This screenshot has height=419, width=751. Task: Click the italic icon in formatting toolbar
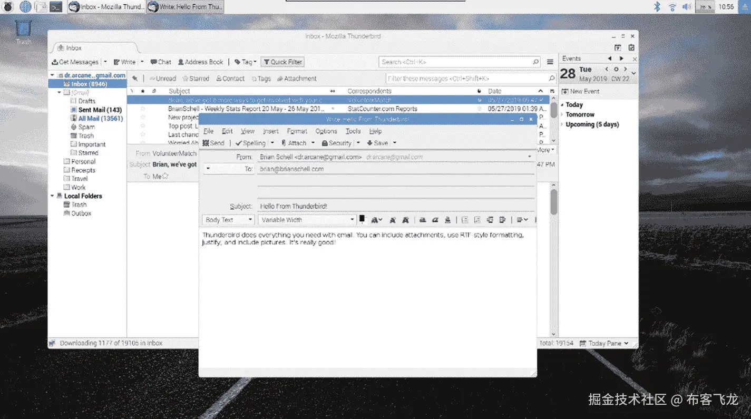click(x=435, y=220)
